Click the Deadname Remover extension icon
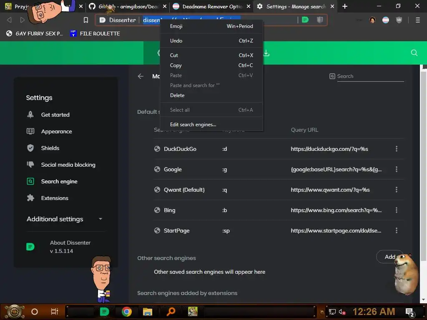This screenshot has height=320, width=427. point(386,20)
